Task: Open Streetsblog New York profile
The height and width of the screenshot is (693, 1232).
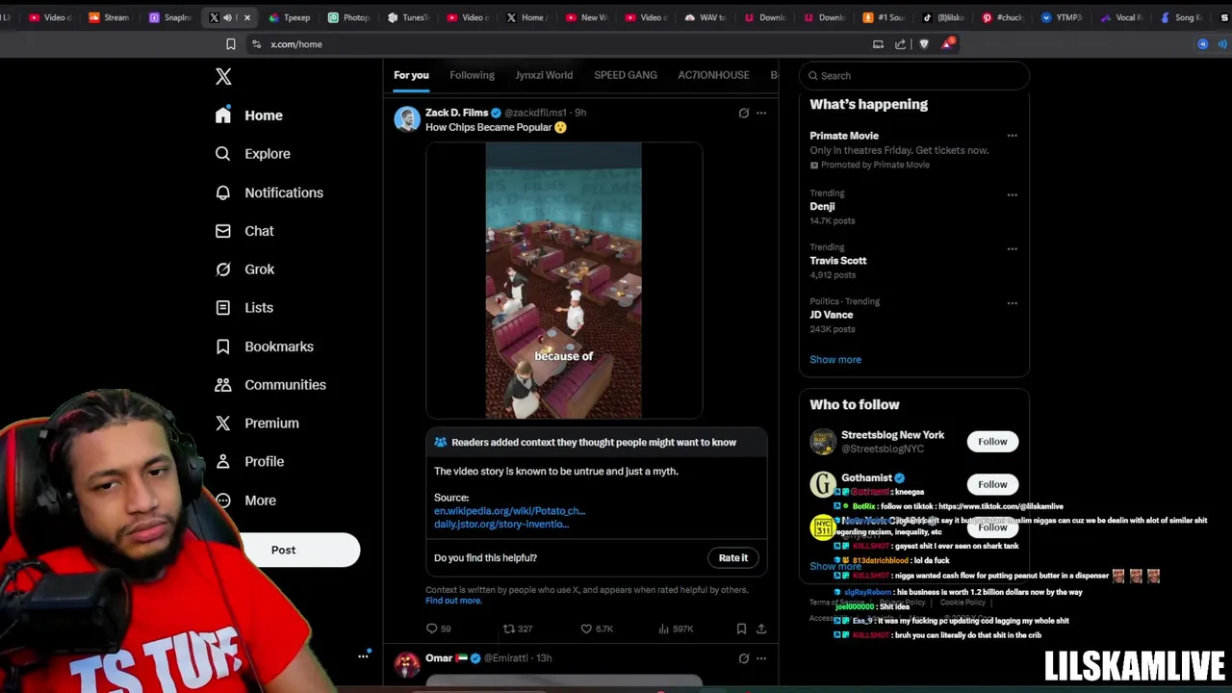Action: click(x=892, y=435)
